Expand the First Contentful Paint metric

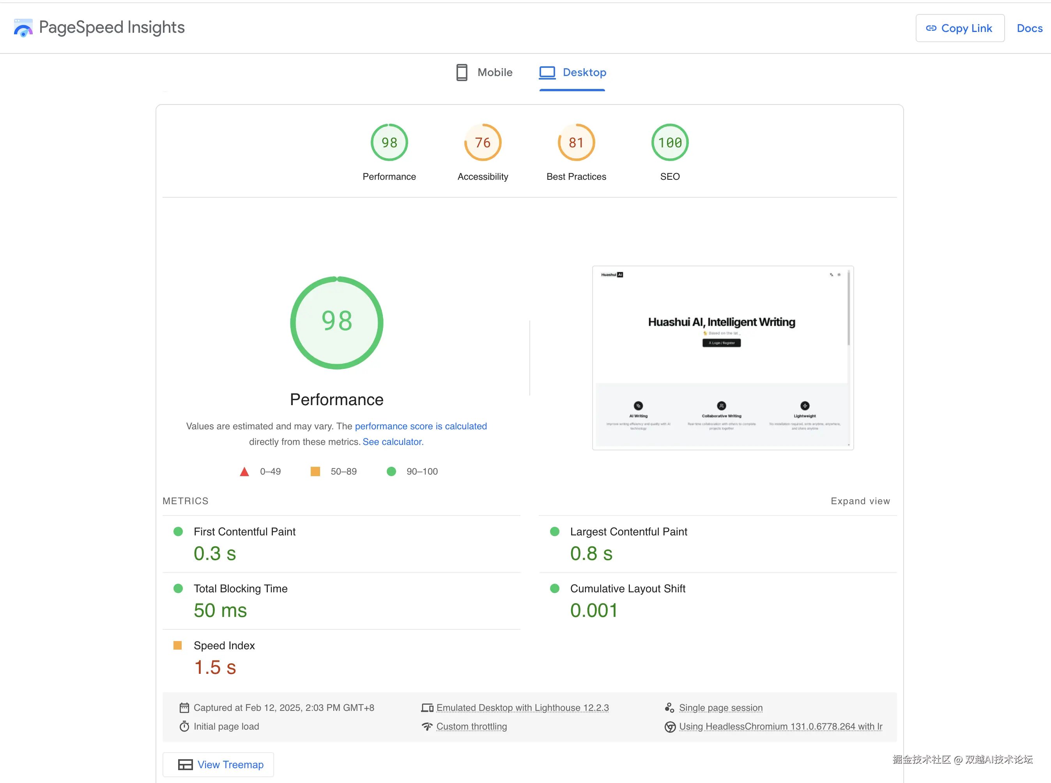[x=244, y=532]
